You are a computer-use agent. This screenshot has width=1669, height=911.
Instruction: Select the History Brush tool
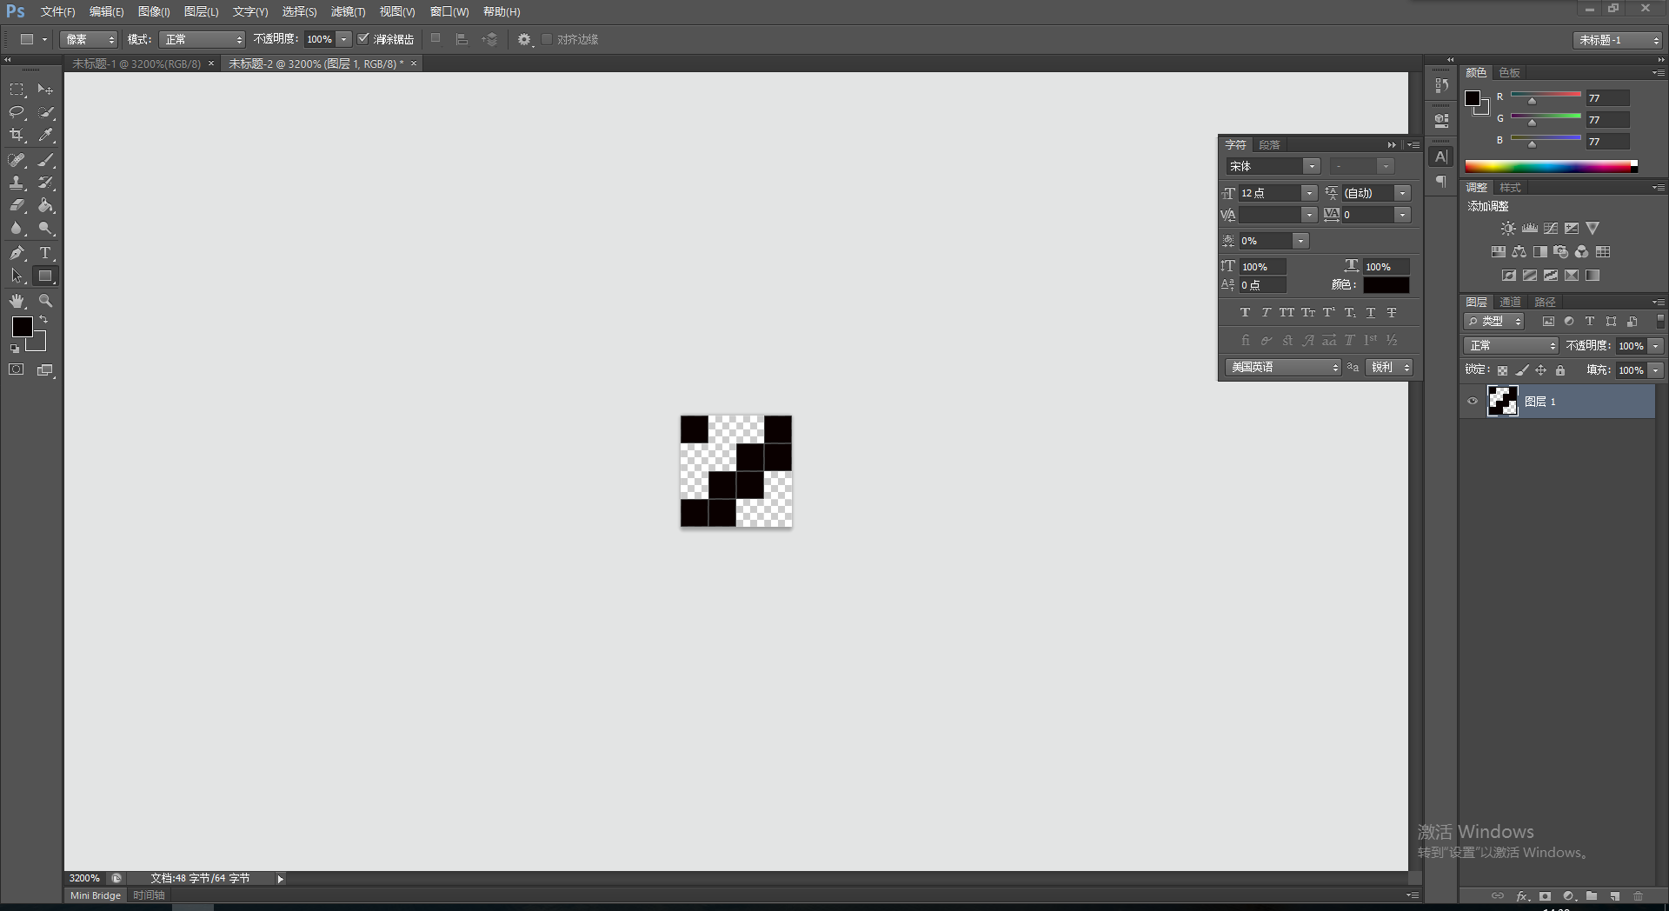point(45,183)
